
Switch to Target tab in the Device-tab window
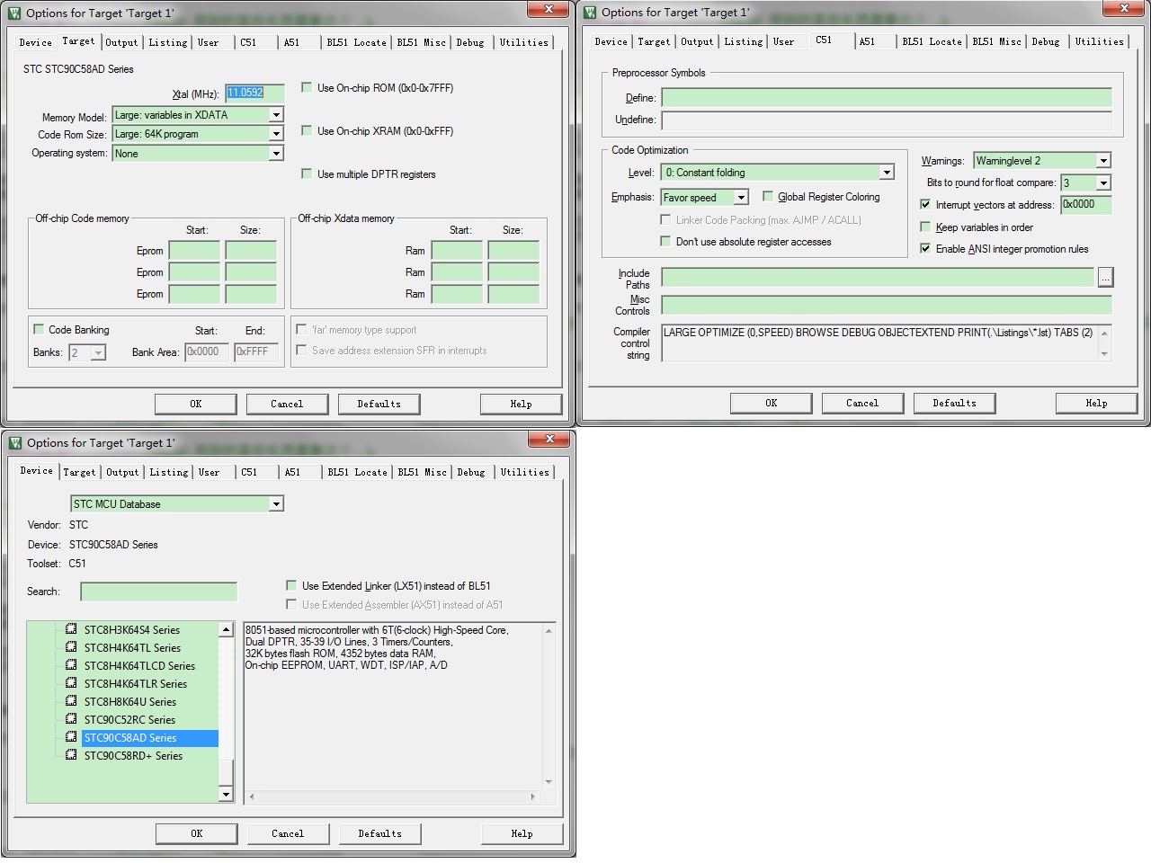tap(79, 472)
